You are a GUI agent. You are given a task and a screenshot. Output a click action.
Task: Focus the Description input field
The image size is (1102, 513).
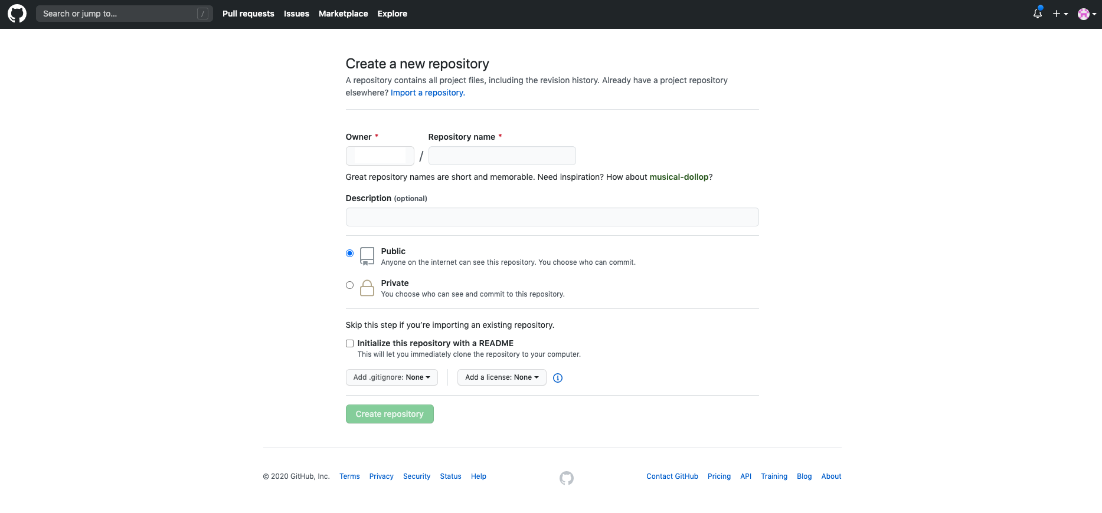pyautogui.click(x=552, y=217)
